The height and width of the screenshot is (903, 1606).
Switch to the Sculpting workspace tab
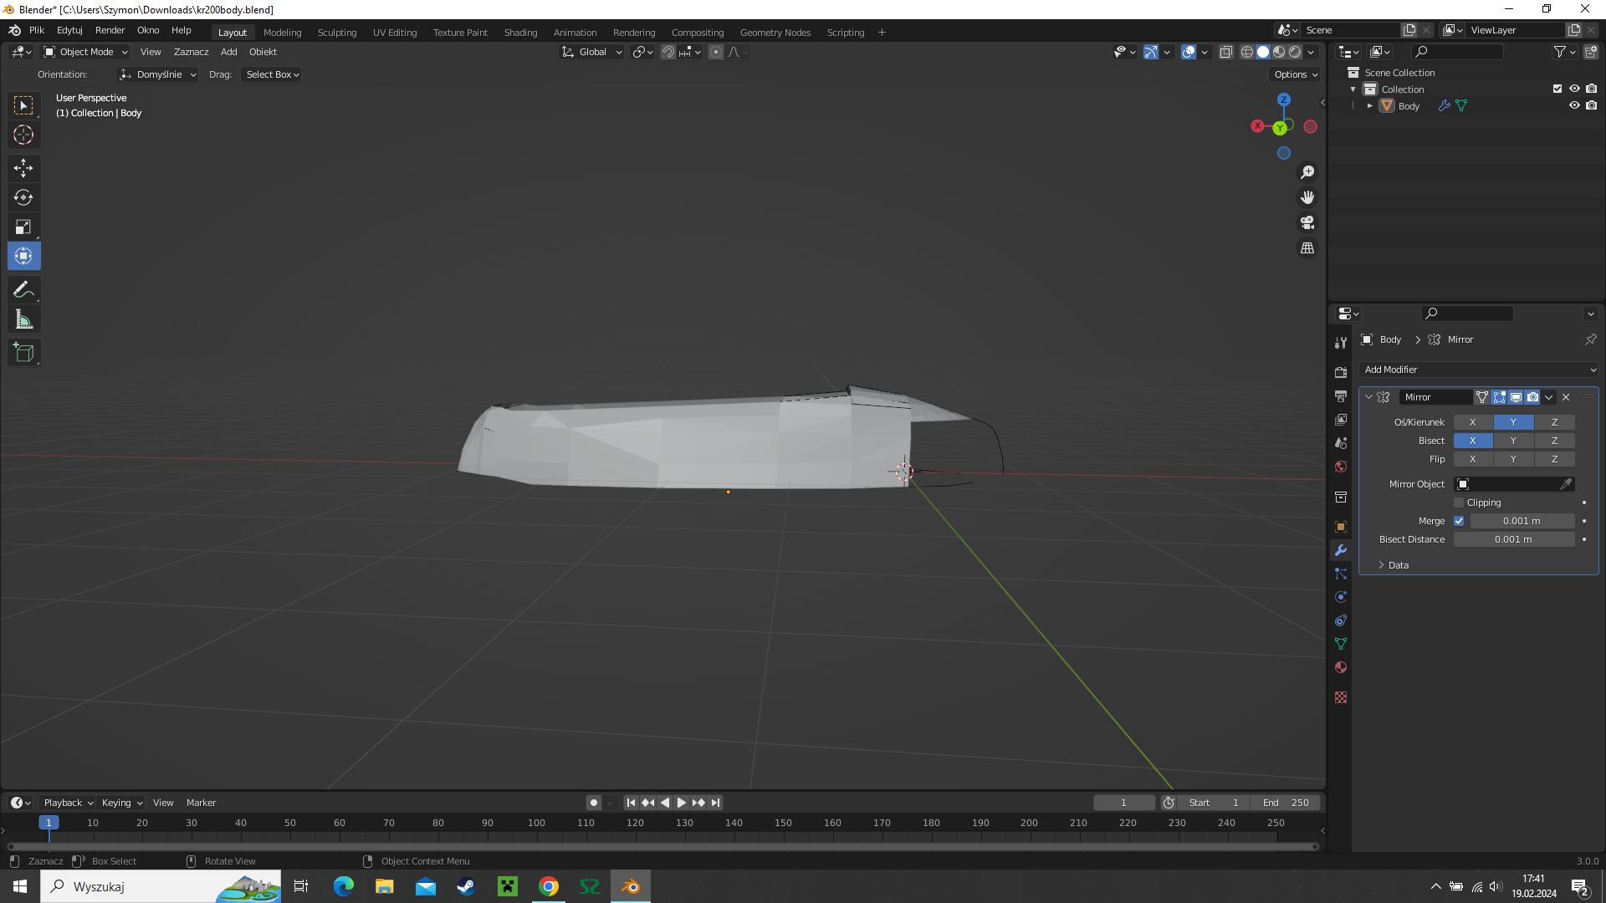[337, 33]
